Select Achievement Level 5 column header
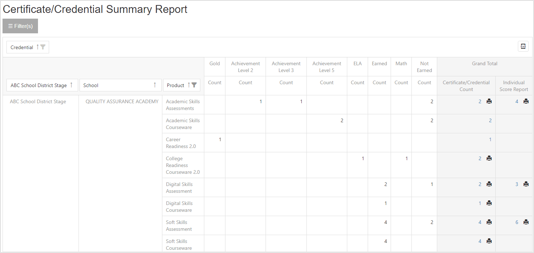Image resolution: width=534 pixels, height=253 pixels. 327,67
